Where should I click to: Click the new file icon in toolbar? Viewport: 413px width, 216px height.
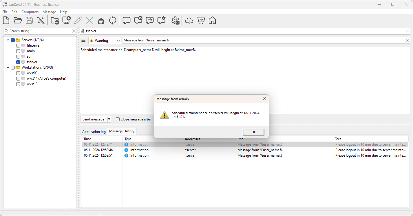[x=6, y=20]
